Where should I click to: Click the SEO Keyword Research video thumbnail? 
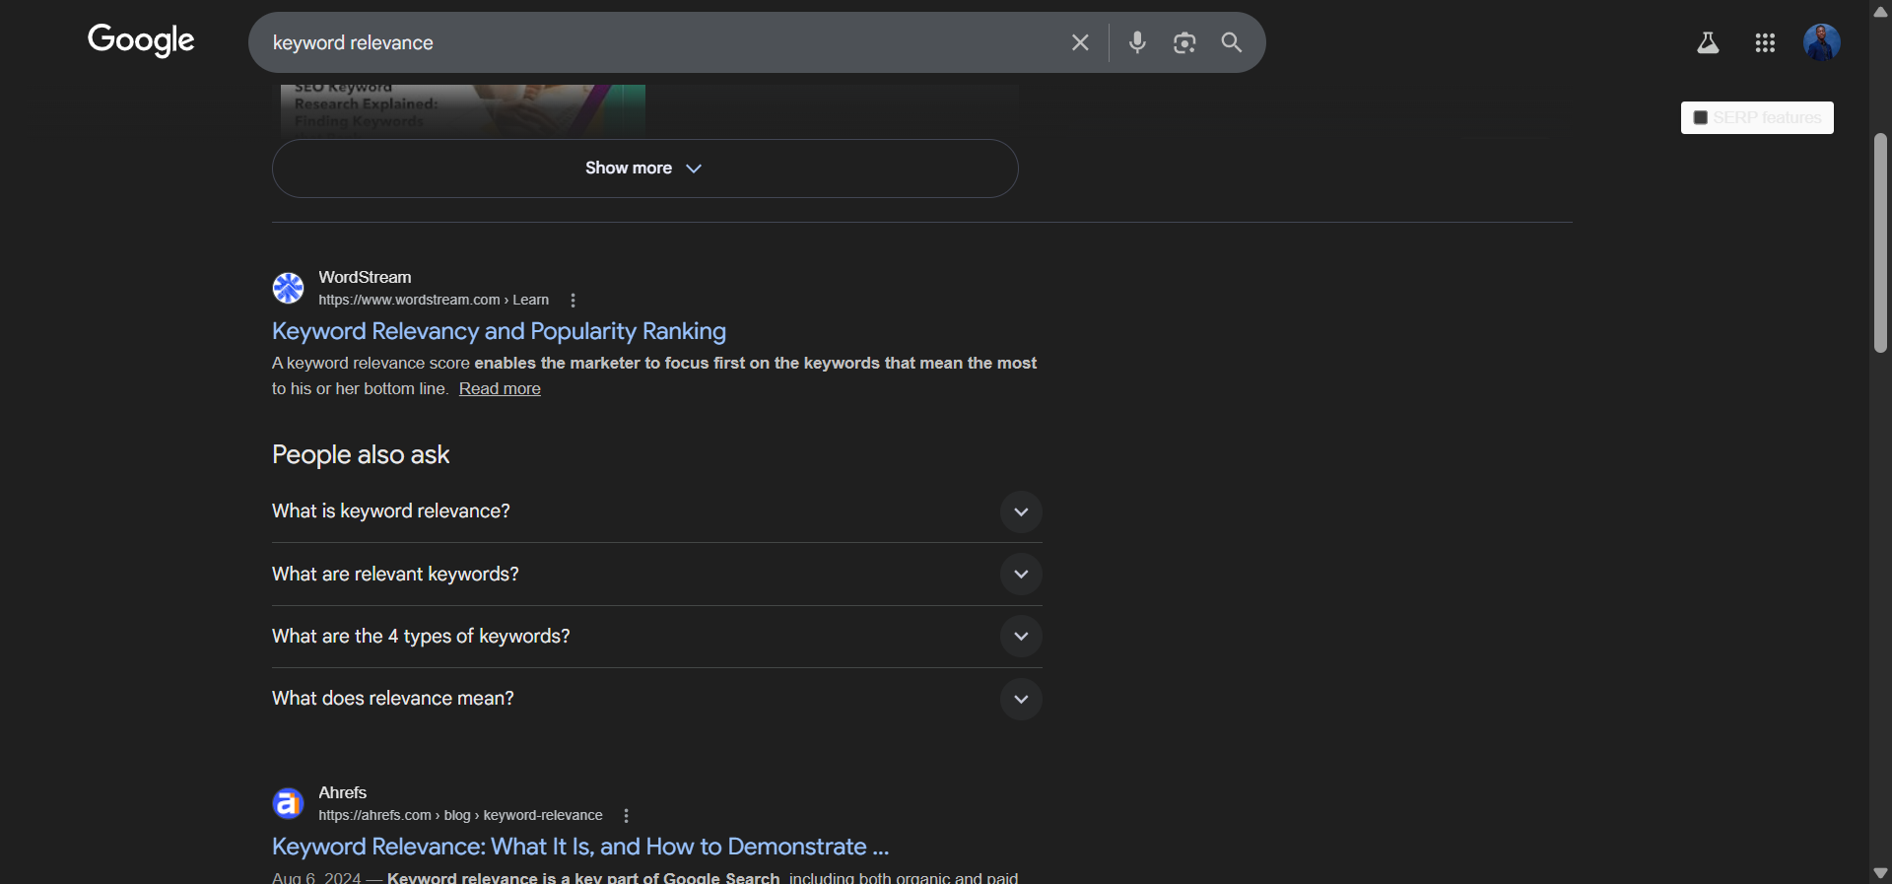[x=463, y=110]
